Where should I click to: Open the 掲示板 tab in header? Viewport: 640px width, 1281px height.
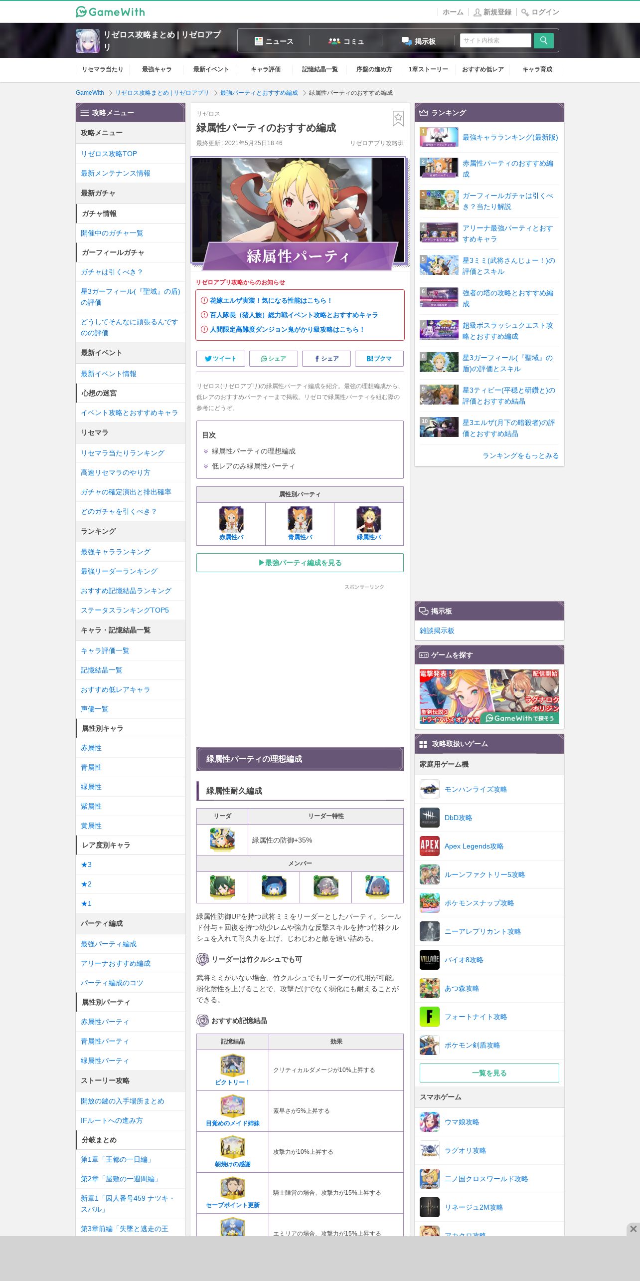(x=418, y=41)
